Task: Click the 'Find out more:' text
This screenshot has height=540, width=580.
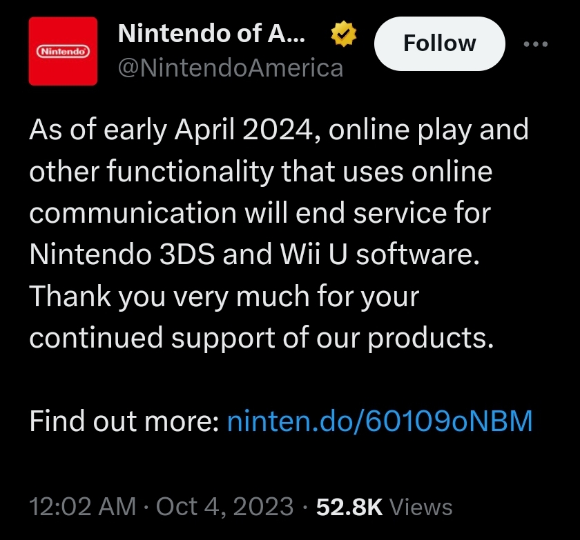Action: pos(124,421)
